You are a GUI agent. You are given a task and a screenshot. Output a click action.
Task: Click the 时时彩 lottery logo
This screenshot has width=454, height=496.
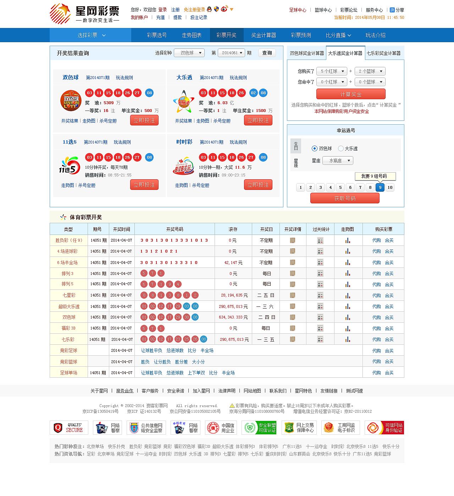(184, 166)
